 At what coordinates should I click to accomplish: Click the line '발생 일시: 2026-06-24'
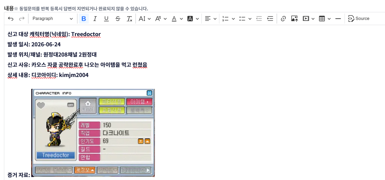click(34, 44)
